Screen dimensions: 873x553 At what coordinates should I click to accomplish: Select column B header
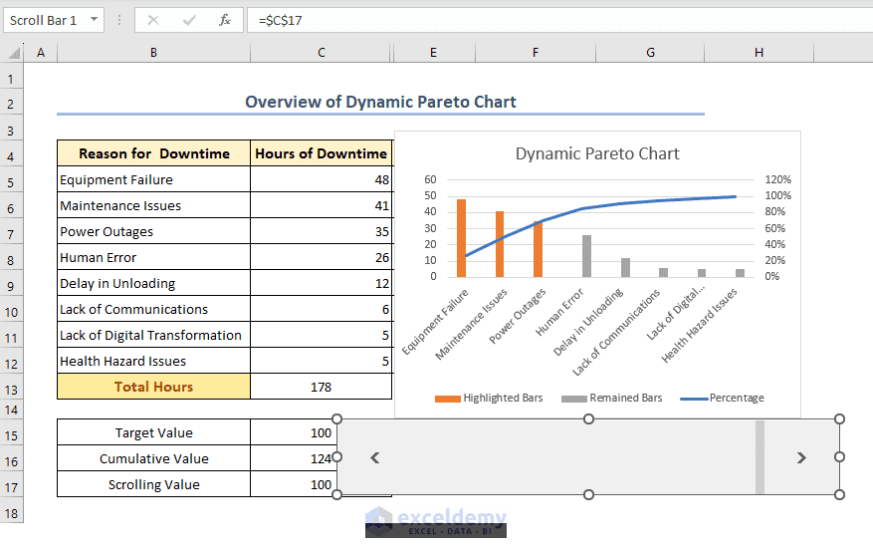153,53
